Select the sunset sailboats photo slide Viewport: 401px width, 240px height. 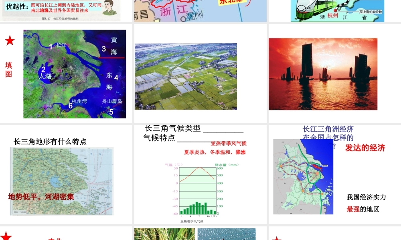coord(335,74)
